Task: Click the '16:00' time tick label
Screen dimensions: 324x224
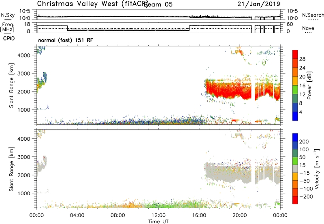Action: click(199, 216)
